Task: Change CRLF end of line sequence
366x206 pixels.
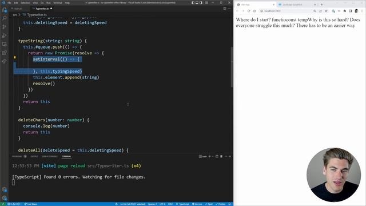Action: pos(170,204)
